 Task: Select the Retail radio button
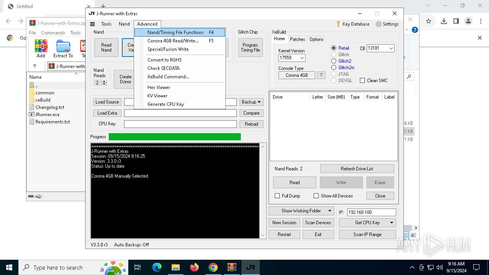(334, 48)
